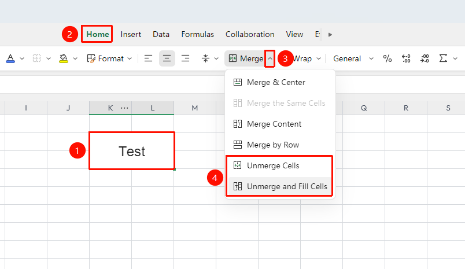Expand the Format dropdown arrow
Viewport: 465px width, 269px height.
coord(130,58)
